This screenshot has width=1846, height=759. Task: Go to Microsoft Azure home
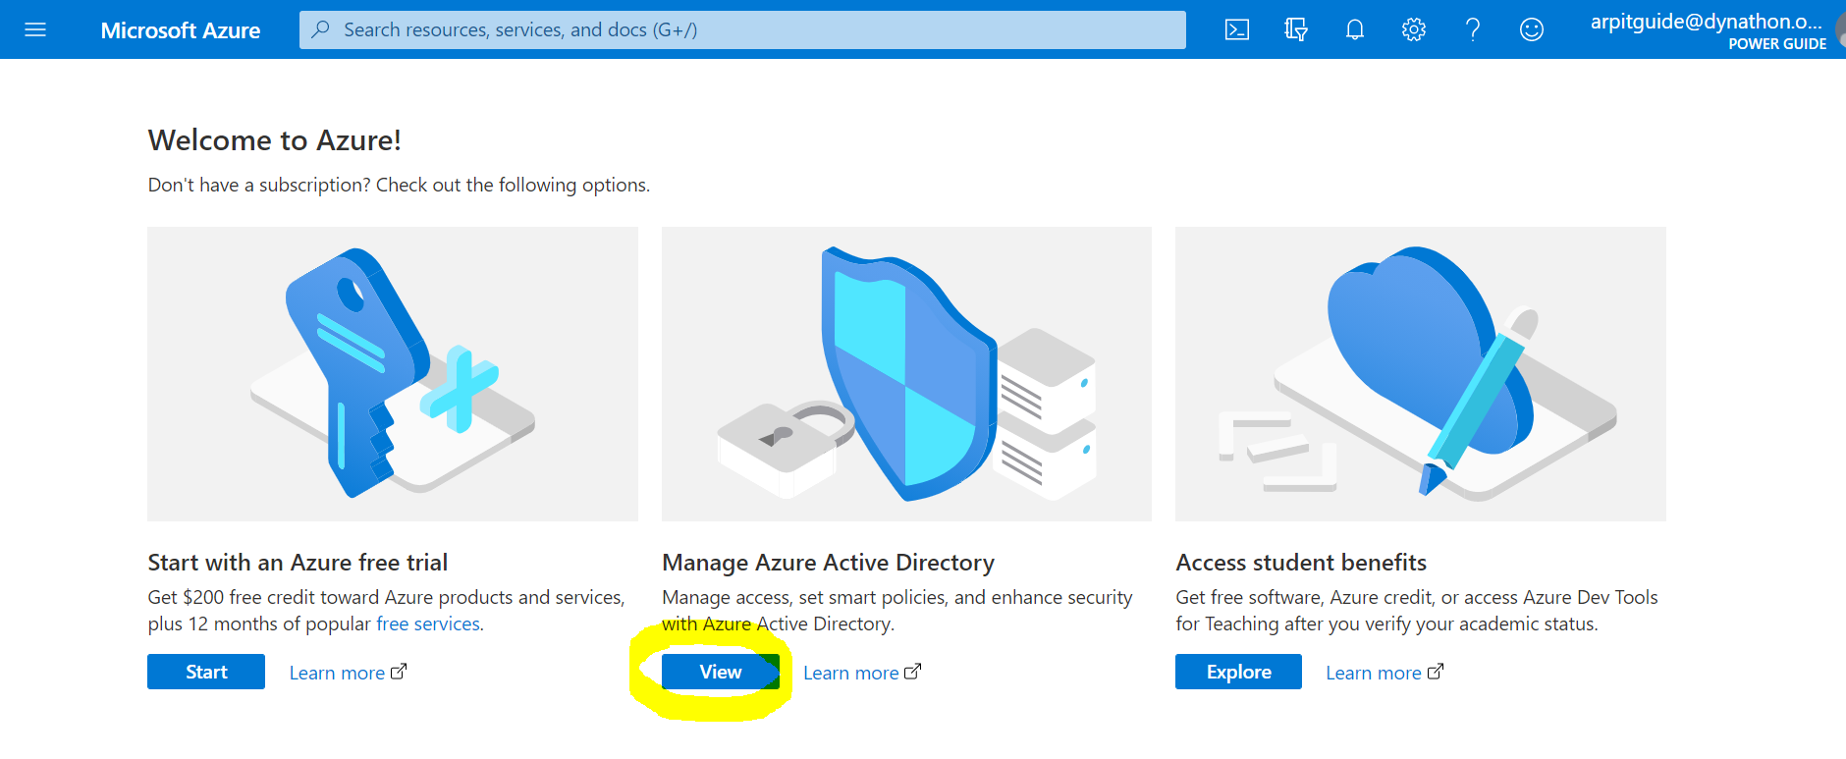pyautogui.click(x=181, y=30)
